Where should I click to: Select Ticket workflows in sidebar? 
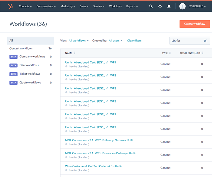[x=30, y=74]
